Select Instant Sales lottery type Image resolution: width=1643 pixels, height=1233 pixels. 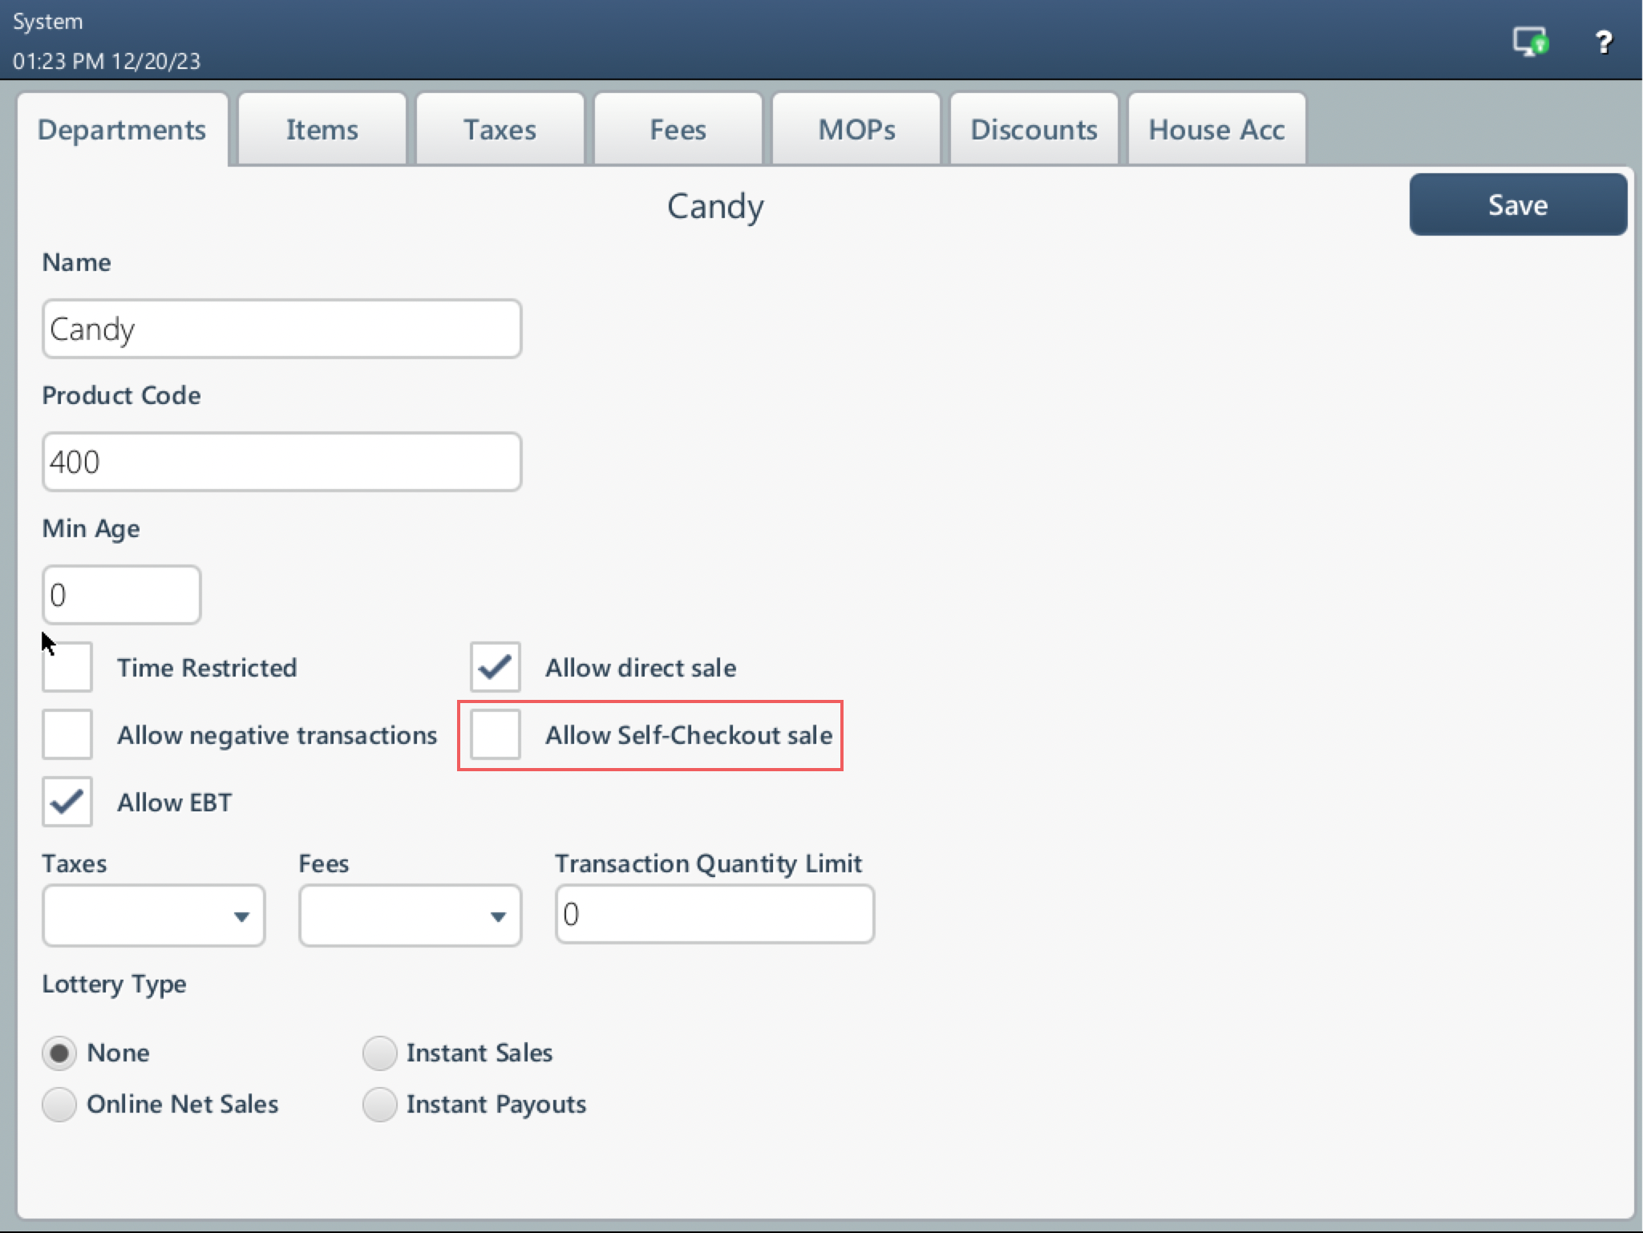[380, 1053]
